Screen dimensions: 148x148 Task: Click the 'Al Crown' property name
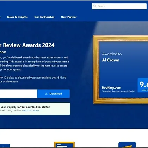111,60
